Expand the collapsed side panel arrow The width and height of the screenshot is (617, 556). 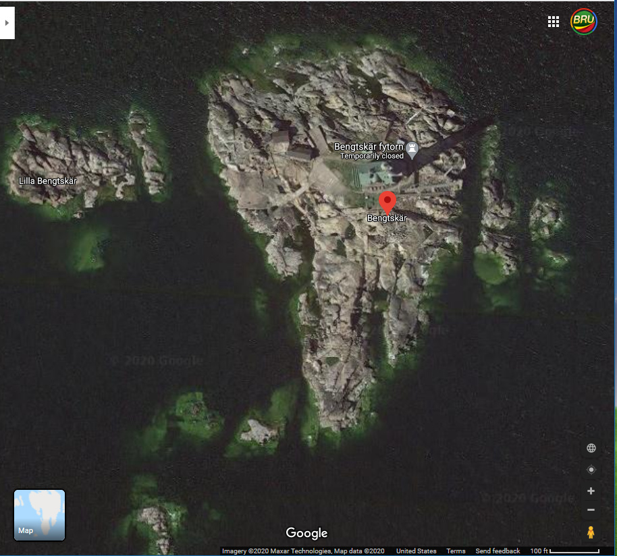7,22
